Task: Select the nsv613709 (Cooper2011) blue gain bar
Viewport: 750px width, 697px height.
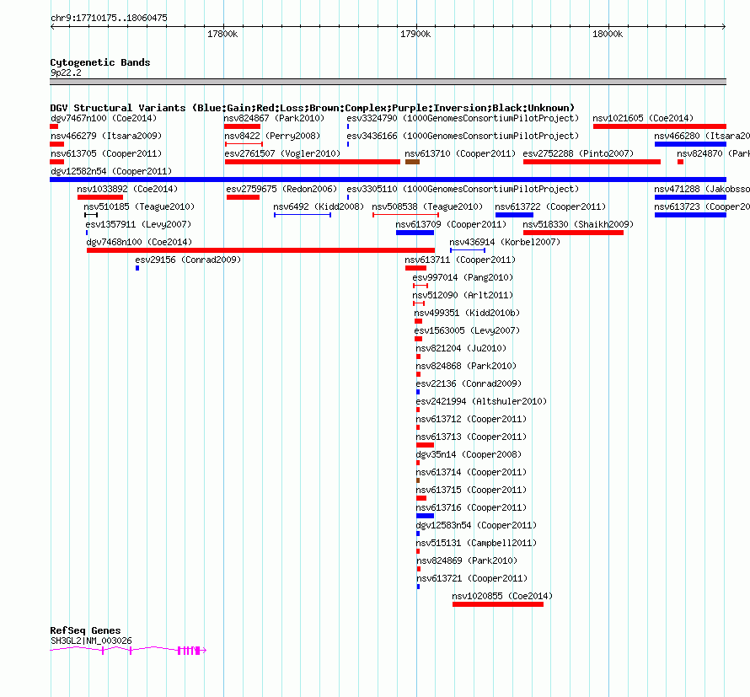Action: [x=415, y=233]
